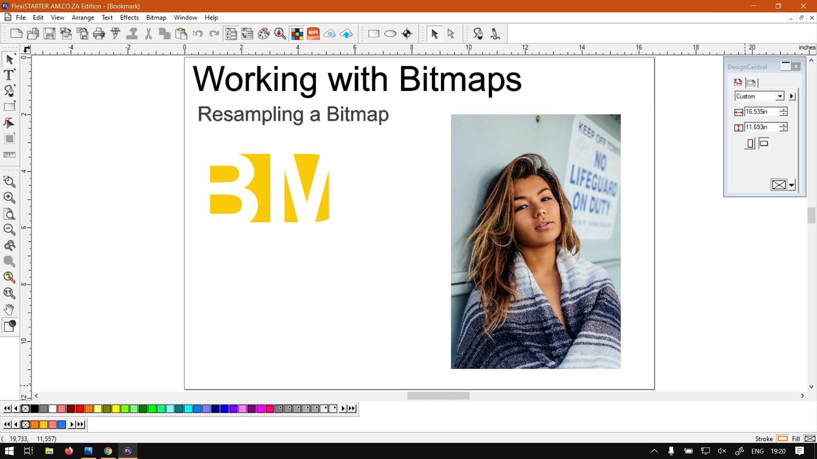Open the Effects menu

129,17
